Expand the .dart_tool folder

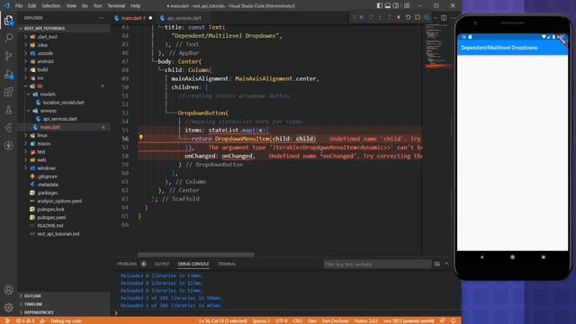pyautogui.click(x=47, y=37)
